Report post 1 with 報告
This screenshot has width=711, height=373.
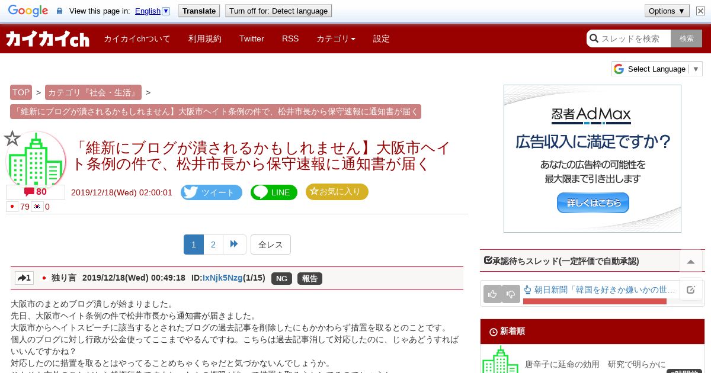tap(310, 278)
